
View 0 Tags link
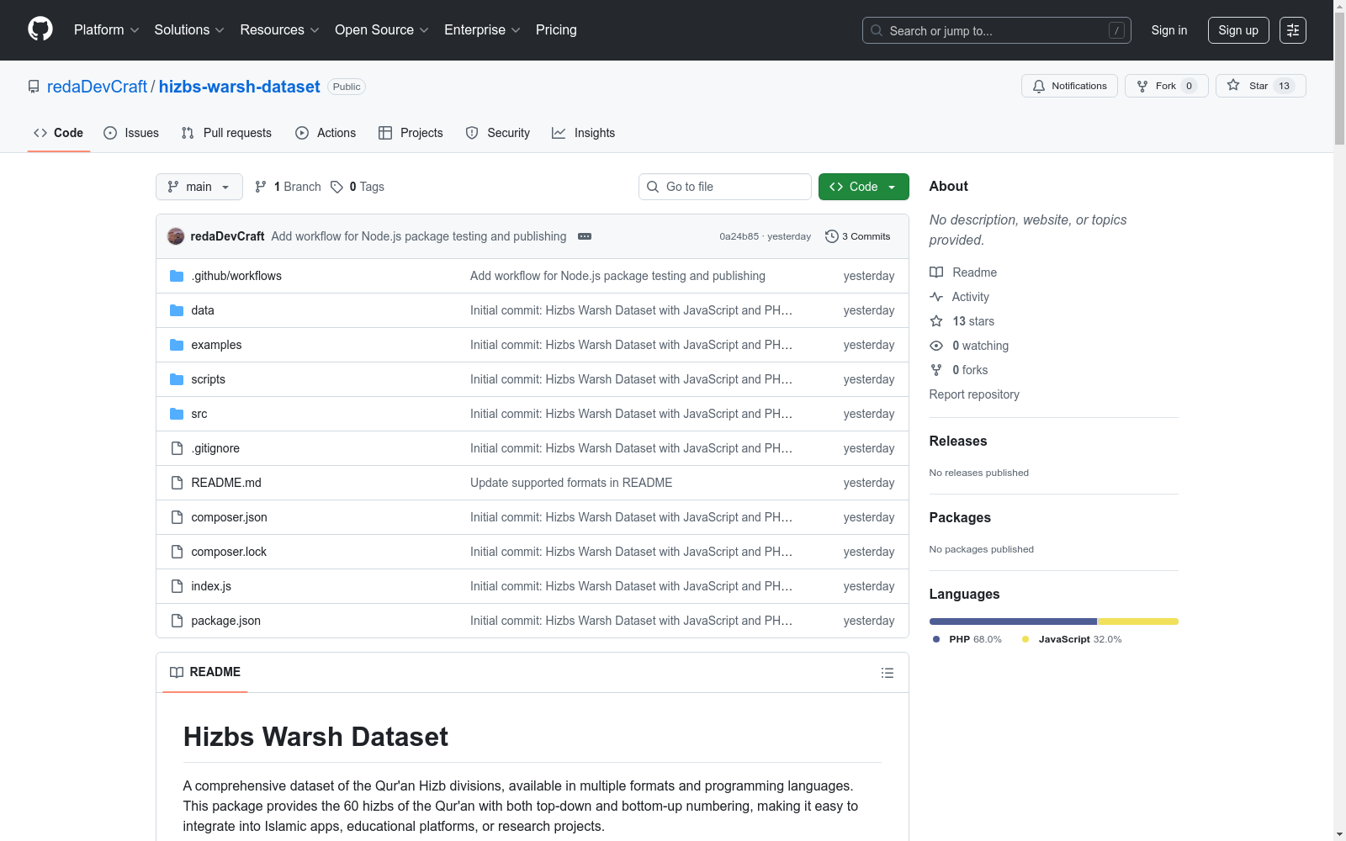[358, 187]
